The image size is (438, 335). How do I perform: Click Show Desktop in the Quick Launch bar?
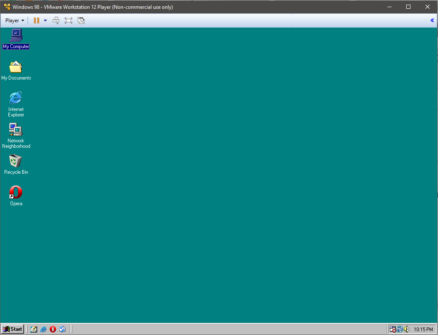33,329
